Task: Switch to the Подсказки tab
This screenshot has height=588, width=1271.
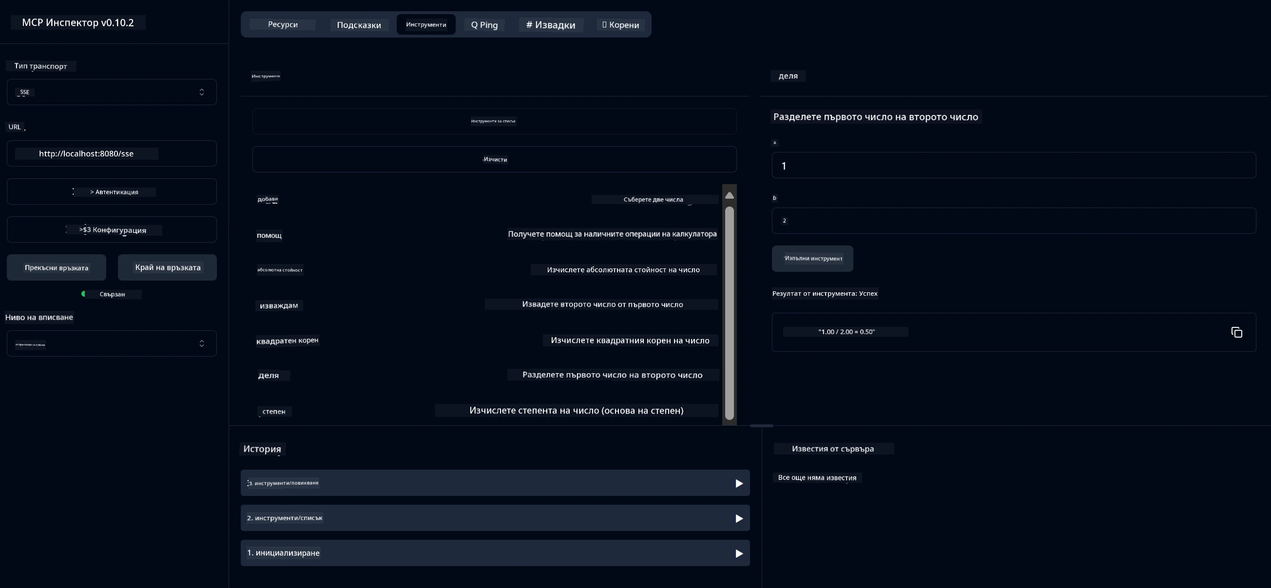Action: [x=359, y=25]
